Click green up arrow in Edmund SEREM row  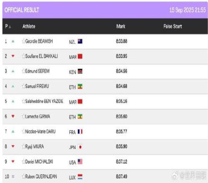pos(13,71)
